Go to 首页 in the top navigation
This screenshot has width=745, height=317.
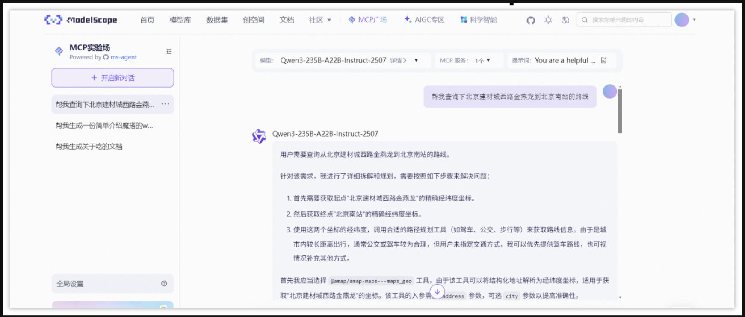coord(147,20)
